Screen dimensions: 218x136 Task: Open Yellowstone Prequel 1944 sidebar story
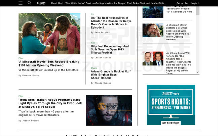point(179,9)
